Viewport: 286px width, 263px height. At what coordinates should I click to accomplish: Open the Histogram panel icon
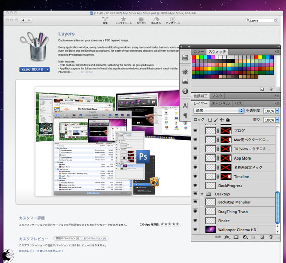pos(185,81)
